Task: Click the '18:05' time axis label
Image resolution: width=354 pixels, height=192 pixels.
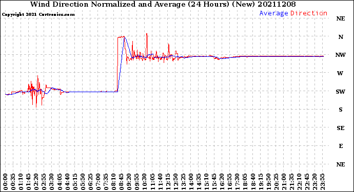Action: 245,182
